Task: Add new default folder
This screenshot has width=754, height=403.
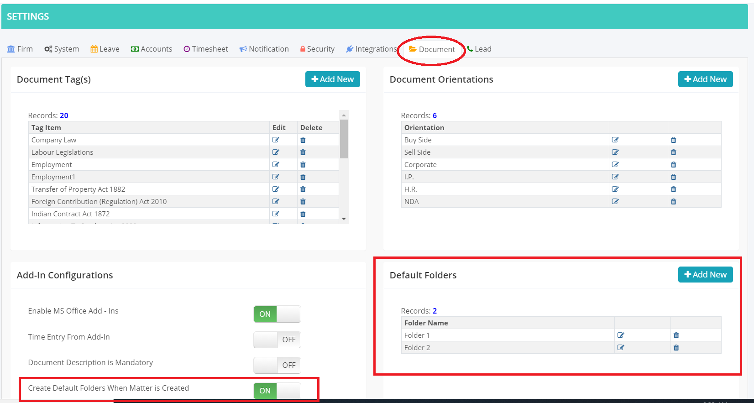Action: click(705, 274)
